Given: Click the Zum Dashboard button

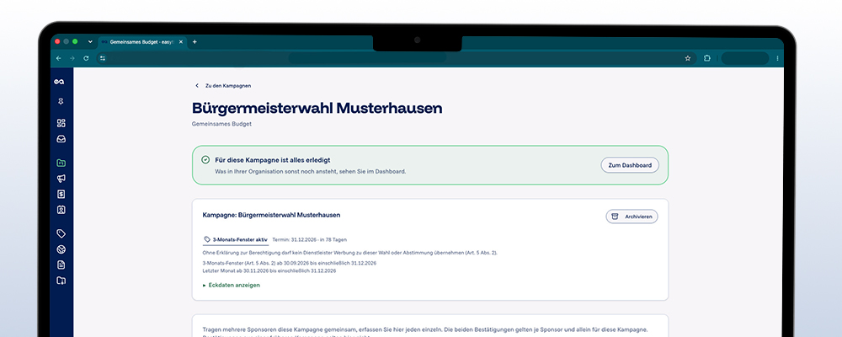Looking at the screenshot, I should 630,165.
